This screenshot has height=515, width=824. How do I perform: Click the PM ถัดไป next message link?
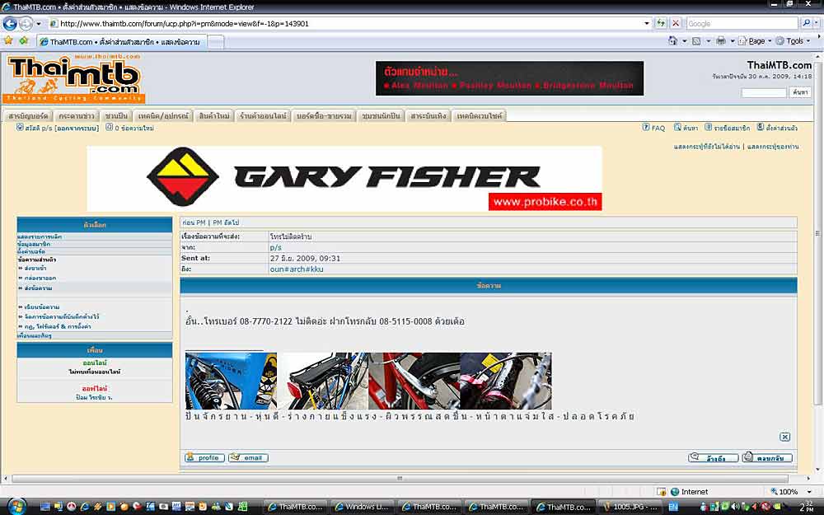pos(226,222)
